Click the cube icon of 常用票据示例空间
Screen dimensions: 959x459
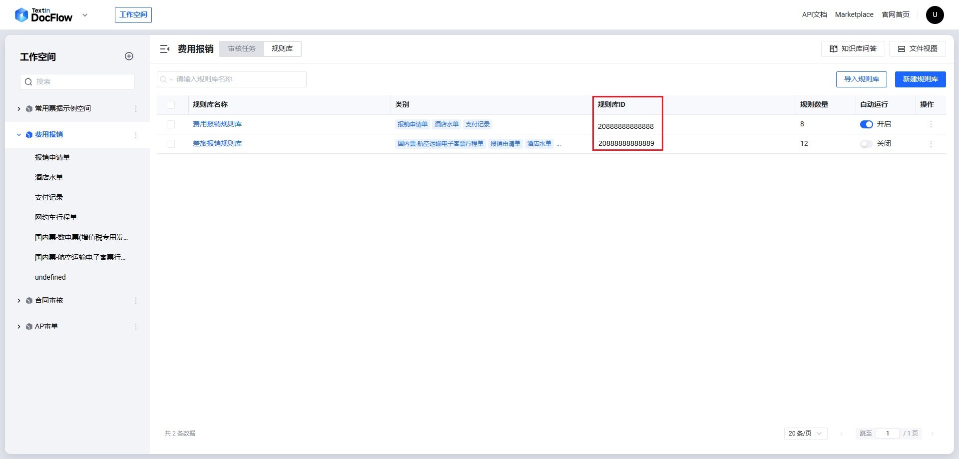pyautogui.click(x=29, y=109)
